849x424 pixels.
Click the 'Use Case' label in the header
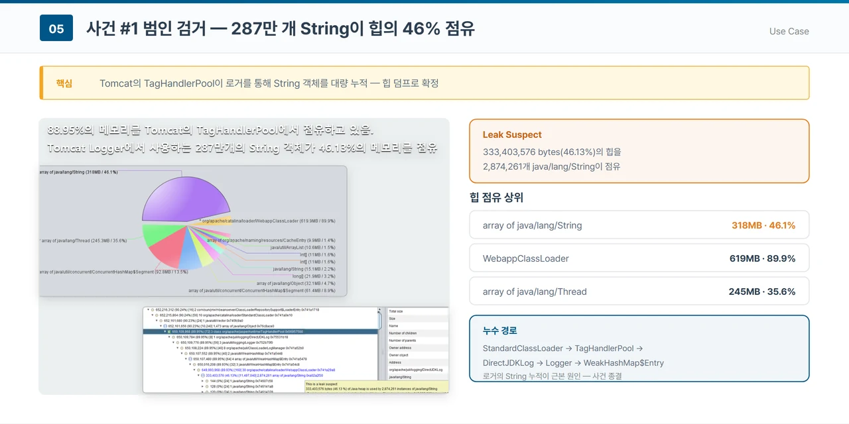789,31
